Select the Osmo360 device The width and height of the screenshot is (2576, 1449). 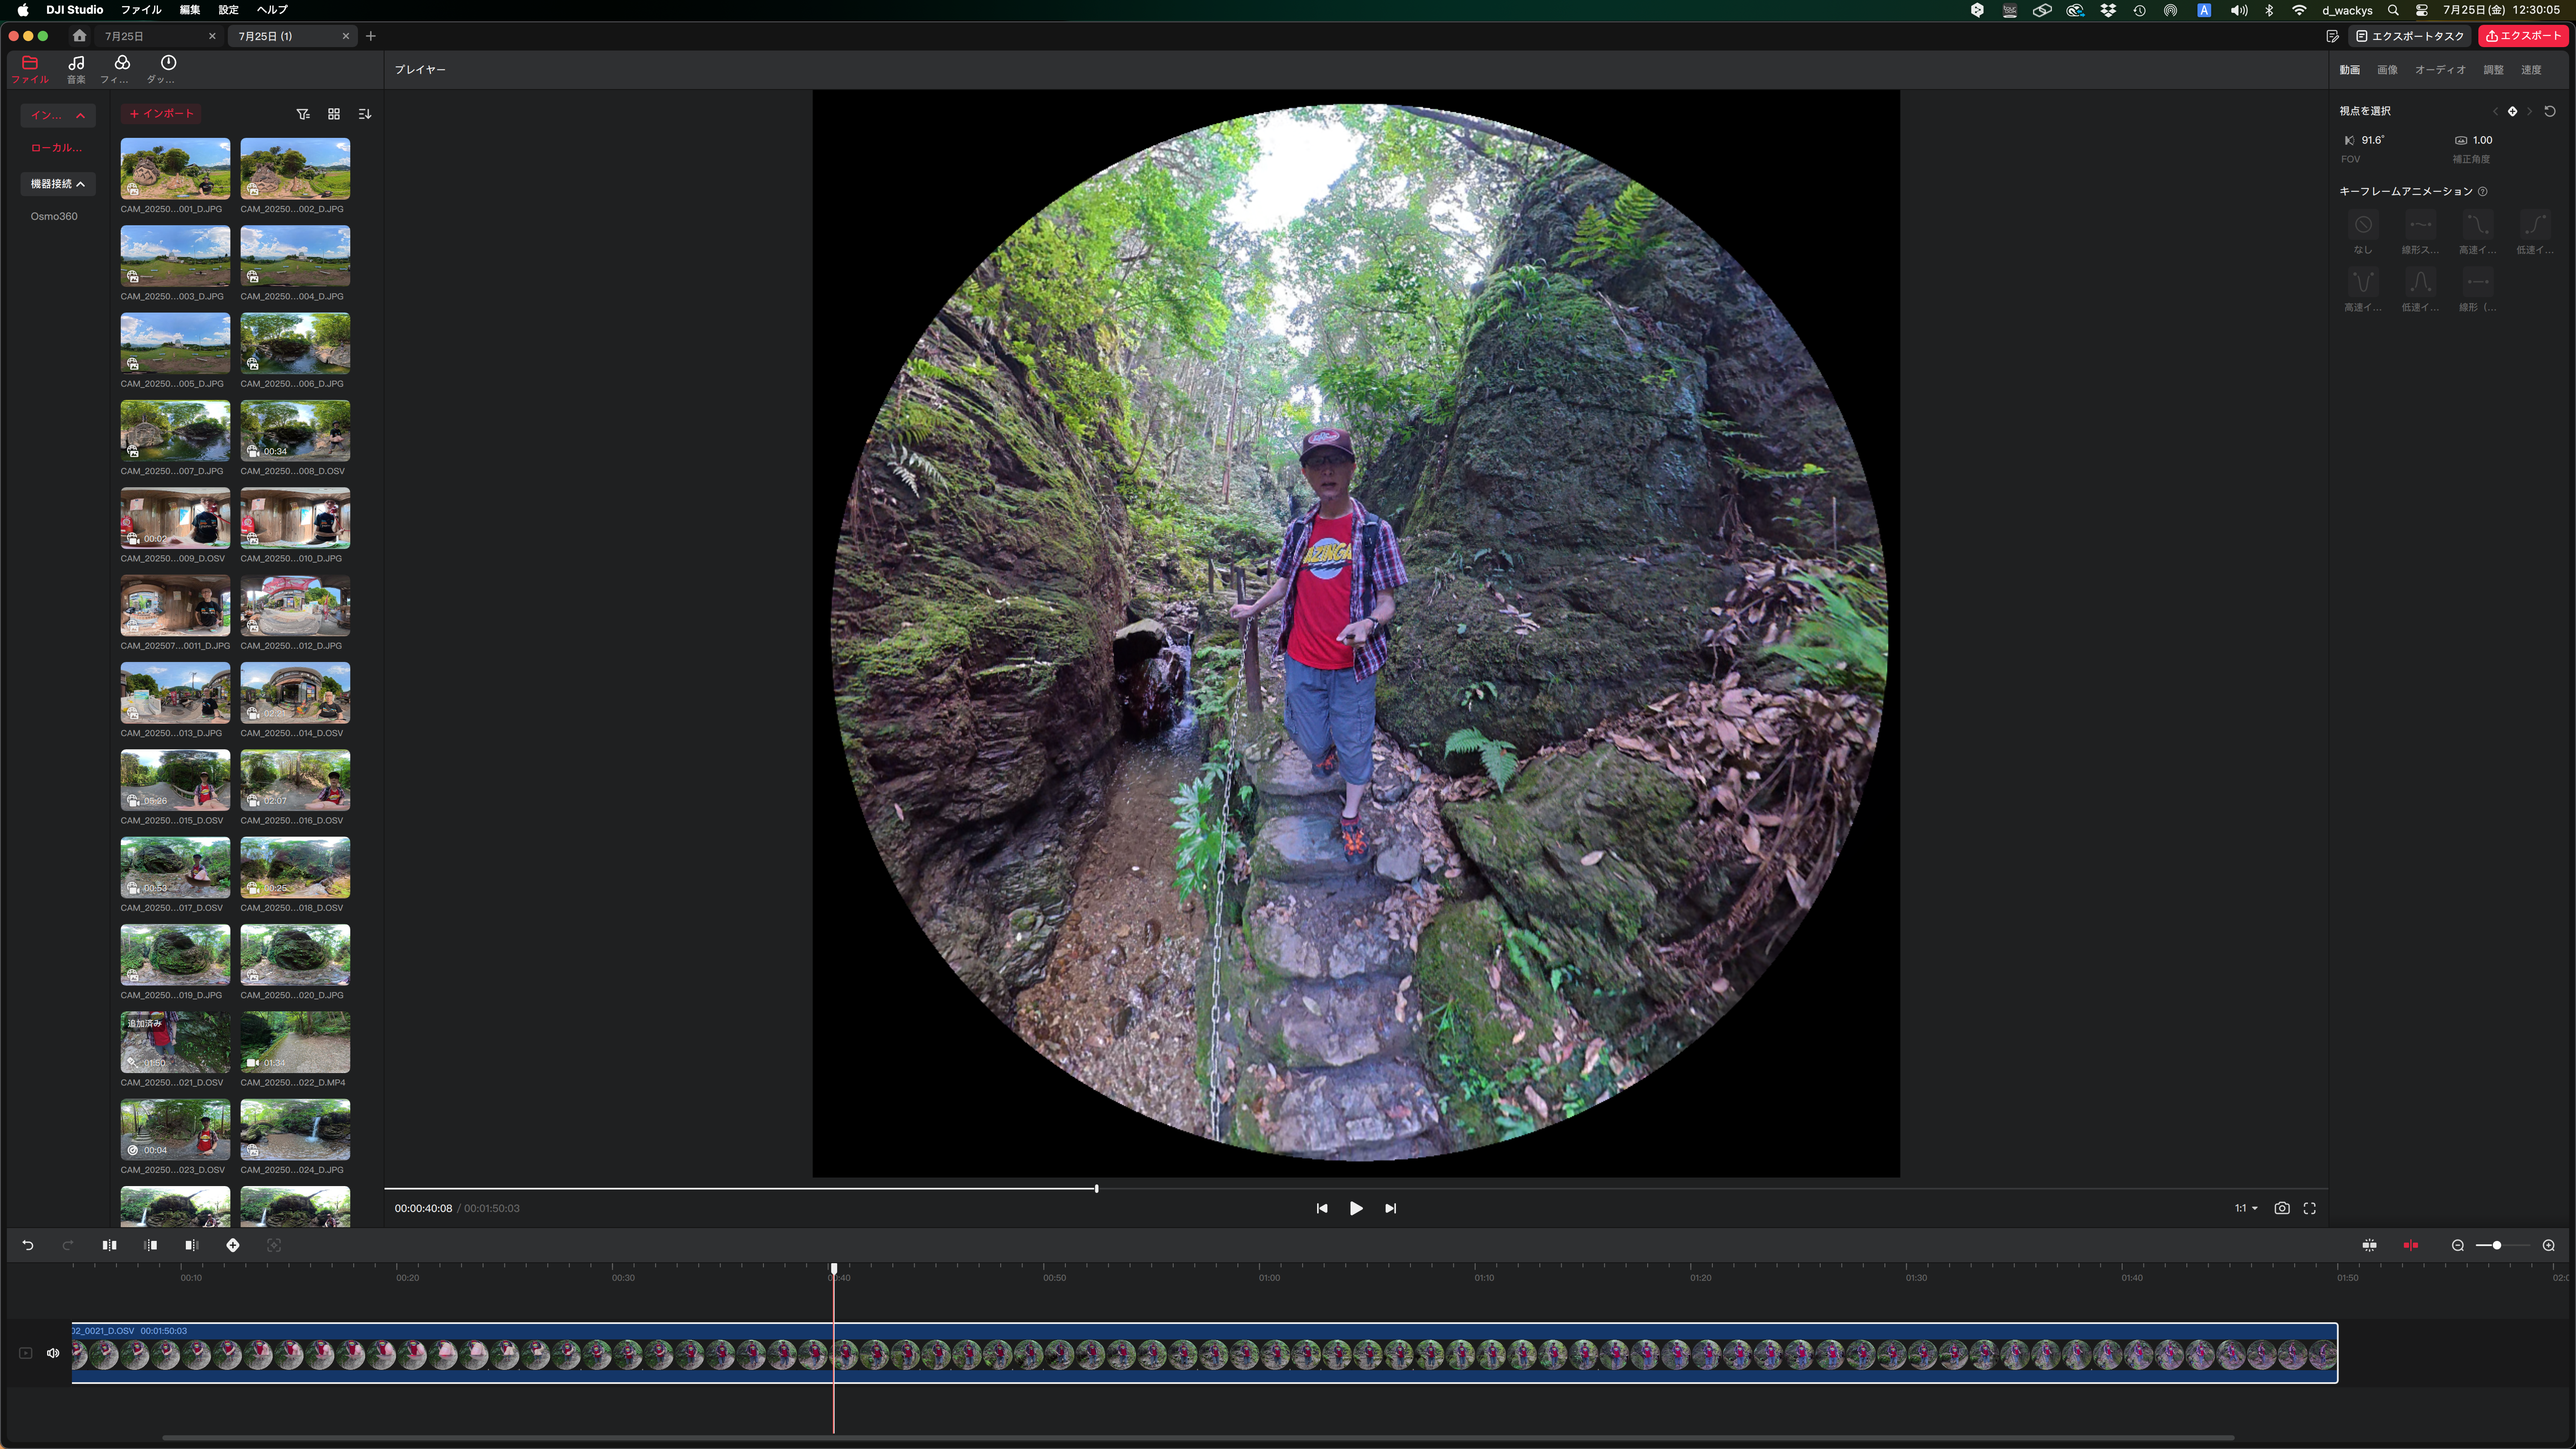[x=54, y=216]
